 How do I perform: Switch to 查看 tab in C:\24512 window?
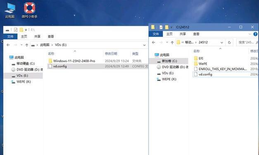tap(196, 34)
